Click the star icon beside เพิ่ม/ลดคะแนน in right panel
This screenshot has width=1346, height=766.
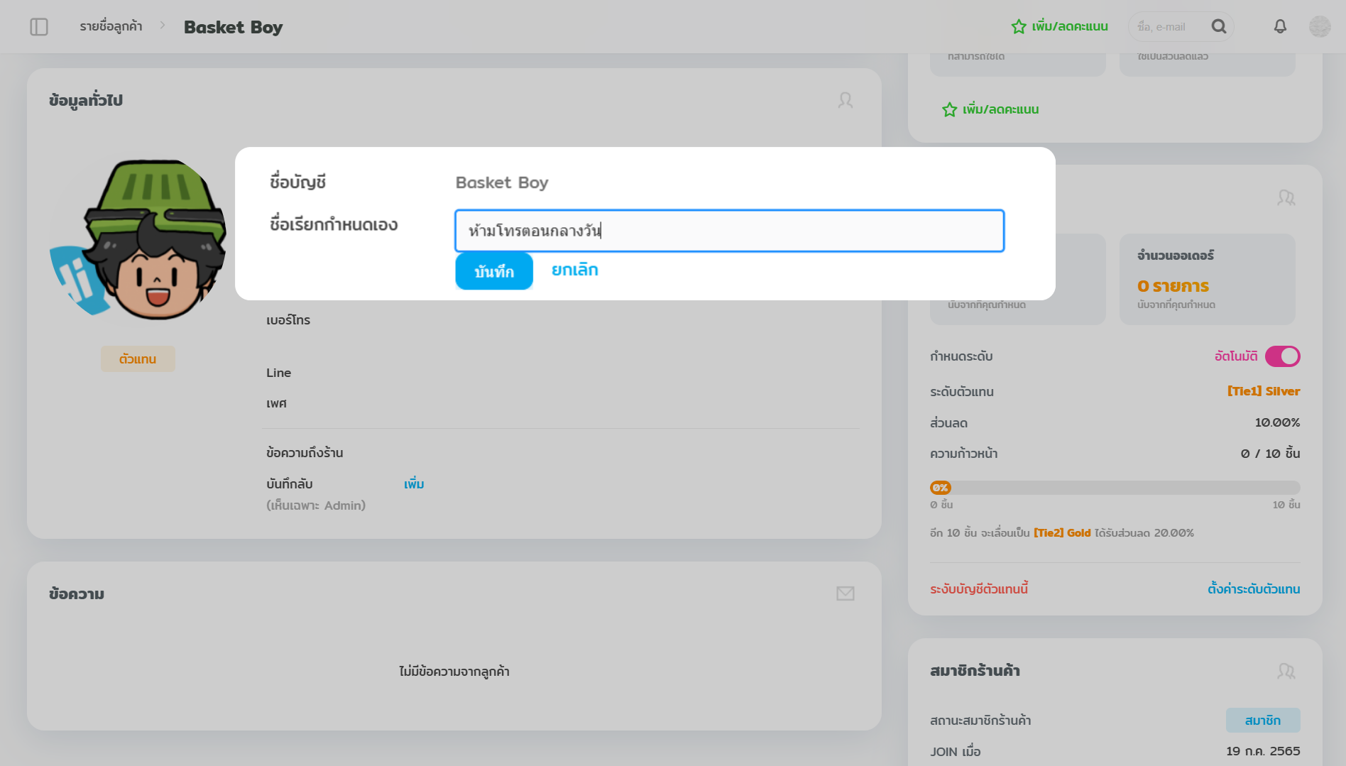(x=950, y=110)
